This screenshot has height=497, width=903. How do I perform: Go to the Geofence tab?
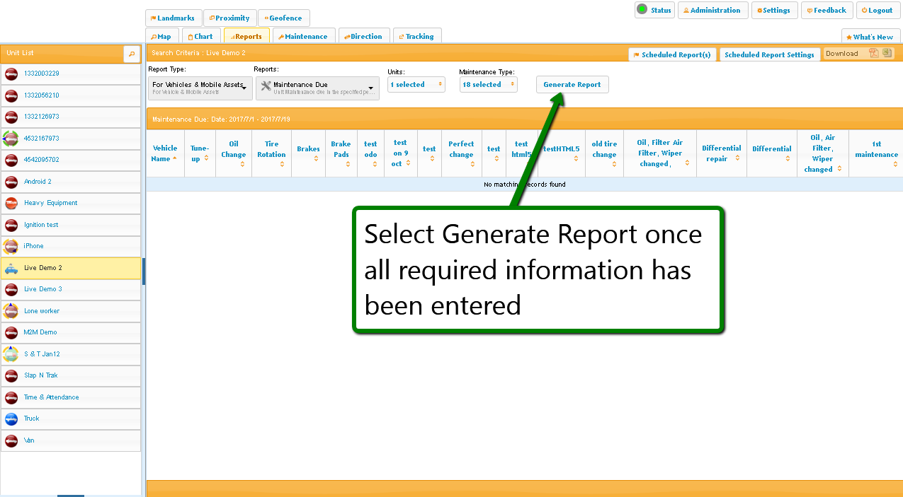coord(283,18)
